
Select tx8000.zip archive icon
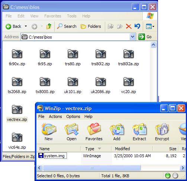[x=45, y=82]
